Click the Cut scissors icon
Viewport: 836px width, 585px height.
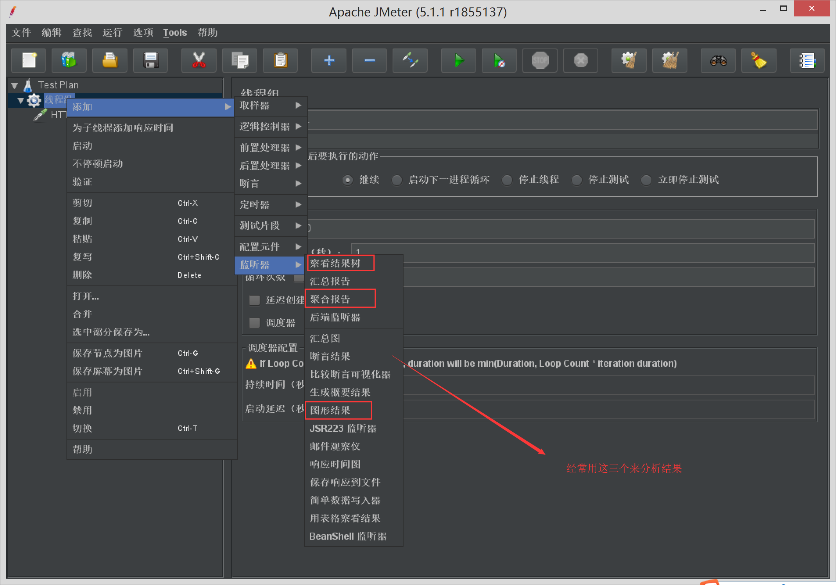click(199, 61)
